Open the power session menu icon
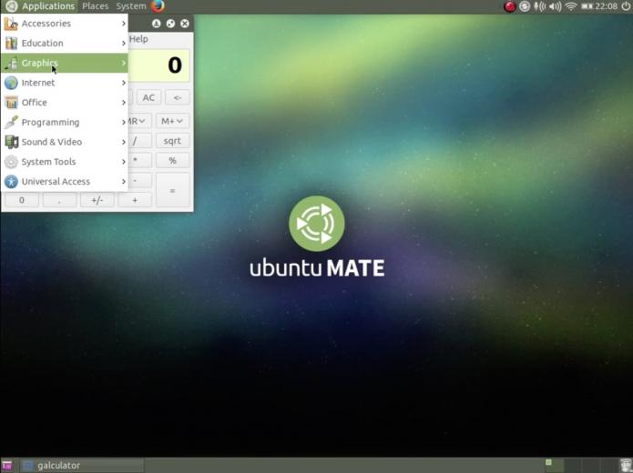 point(626,6)
